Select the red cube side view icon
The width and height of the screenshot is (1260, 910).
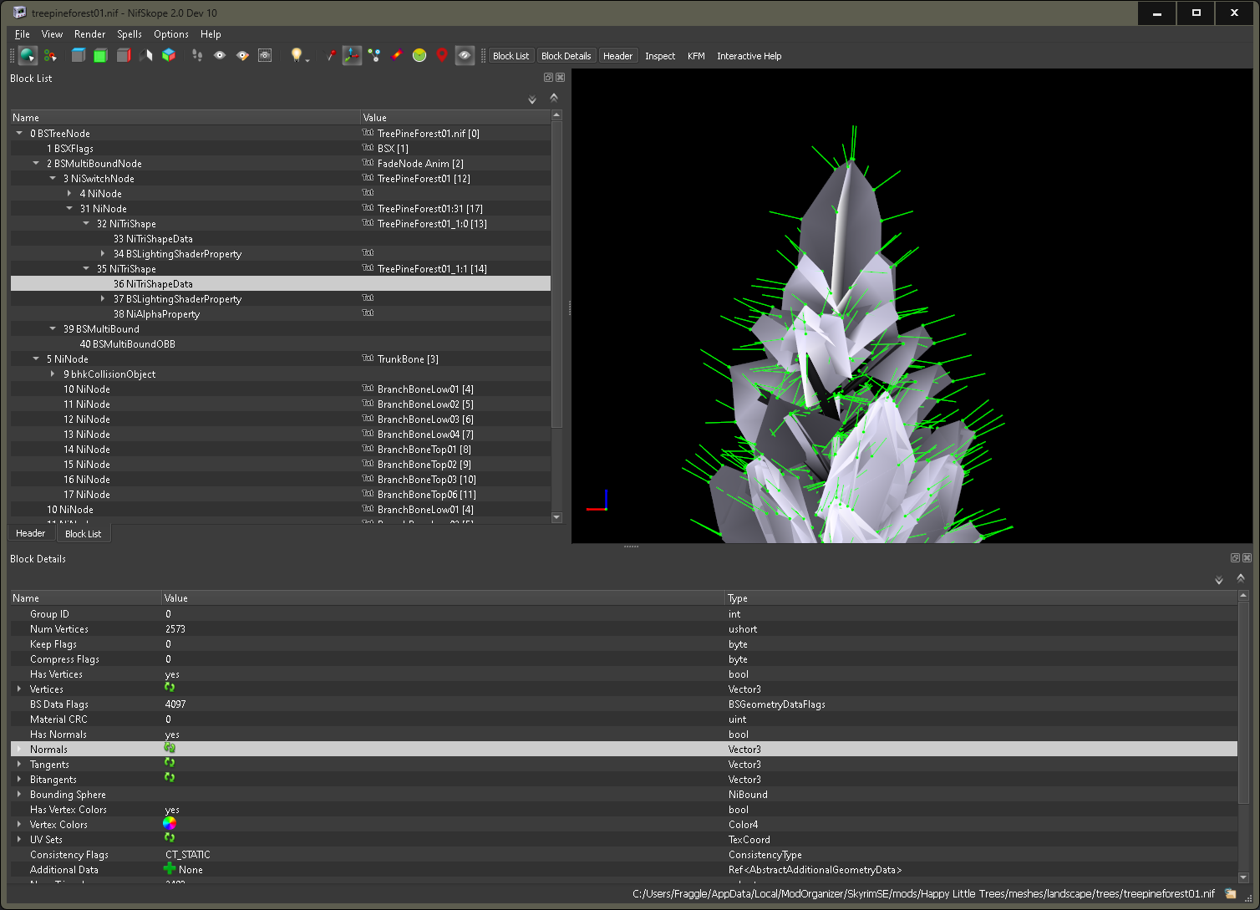pos(124,55)
